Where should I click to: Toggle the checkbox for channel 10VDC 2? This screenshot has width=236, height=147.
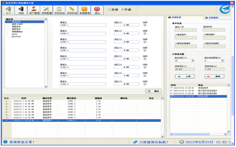click(x=145, y=34)
